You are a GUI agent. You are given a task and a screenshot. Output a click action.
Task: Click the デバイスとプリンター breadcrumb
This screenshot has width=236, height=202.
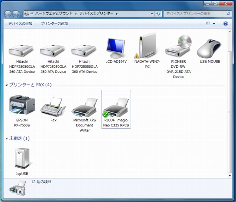point(96,13)
